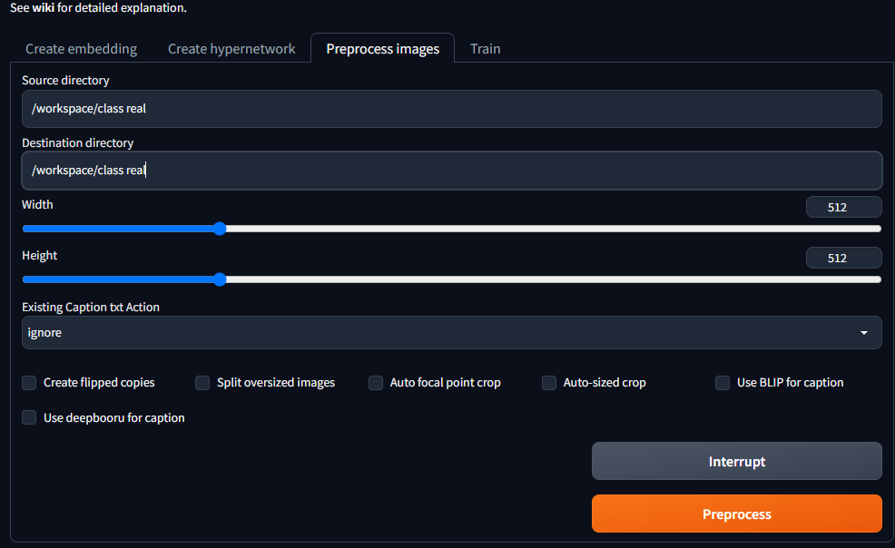Toggle Auto focal point crop checkbox
This screenshot has height=548, width=895.
(x=376, y=383)
